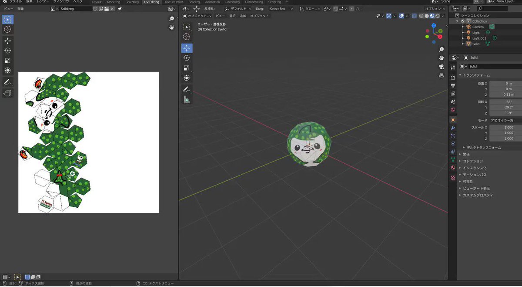
Task: Toggle Collection visibility checkbox in outliner
Action: [462, 21]
